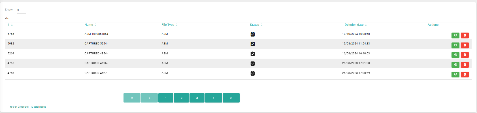Image resolution: width=477 pixels, height=113 pixels.
Task: Sort table by File Type column
Action: [169, 25]
